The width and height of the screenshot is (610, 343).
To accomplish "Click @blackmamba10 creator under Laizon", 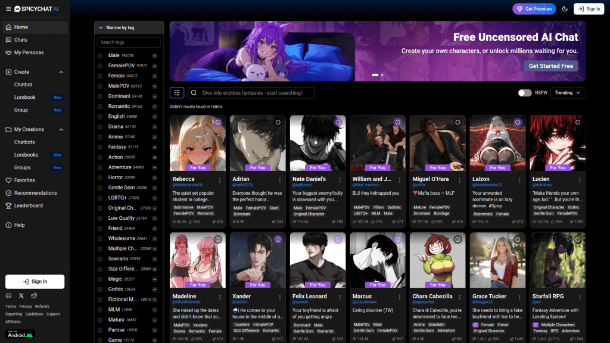I will 487,185.
